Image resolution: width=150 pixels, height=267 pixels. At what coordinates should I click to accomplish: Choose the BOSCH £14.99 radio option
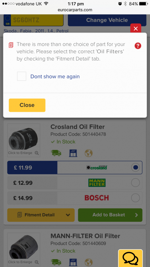[135, 198]
